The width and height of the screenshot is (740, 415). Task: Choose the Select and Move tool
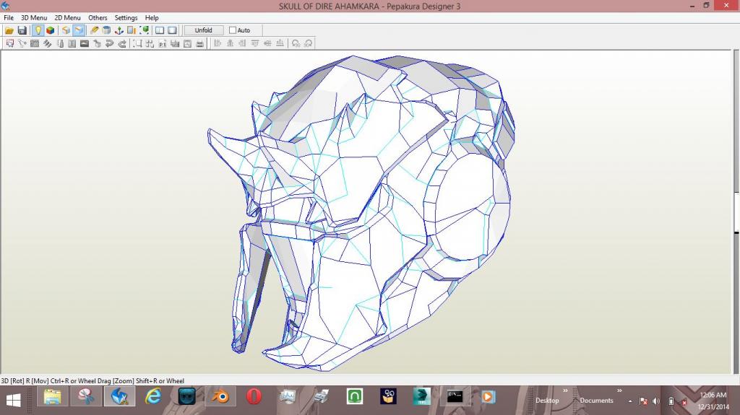click(x=10, y=43)
